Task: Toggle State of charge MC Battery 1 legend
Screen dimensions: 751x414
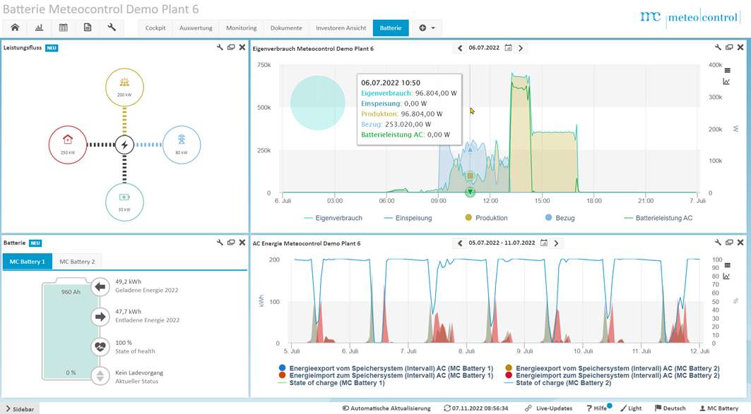Action: 332,383
